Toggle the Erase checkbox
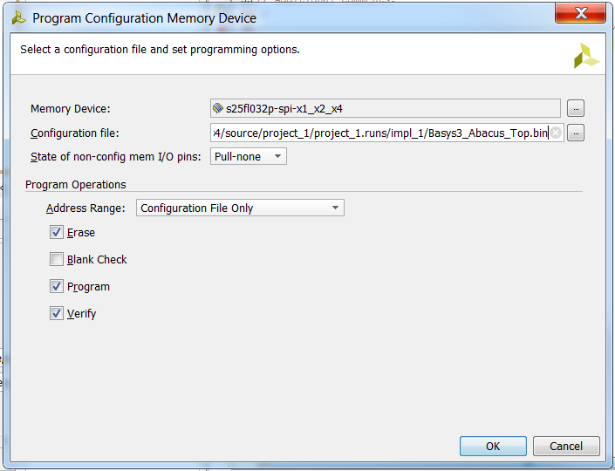615x471 pixels. pyautogui.click(x=57, y=232)
